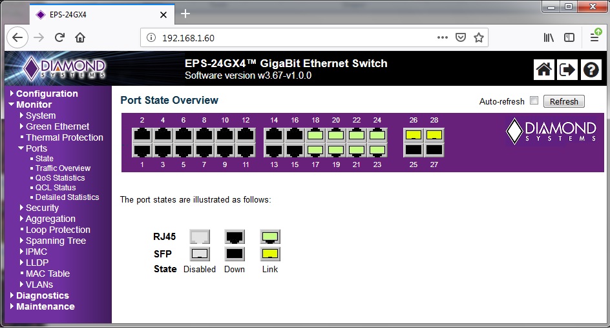This screenshot has height=329, width=610.
Task: Enable the Auto-refresh checkbox
Action: pos(534,101)
